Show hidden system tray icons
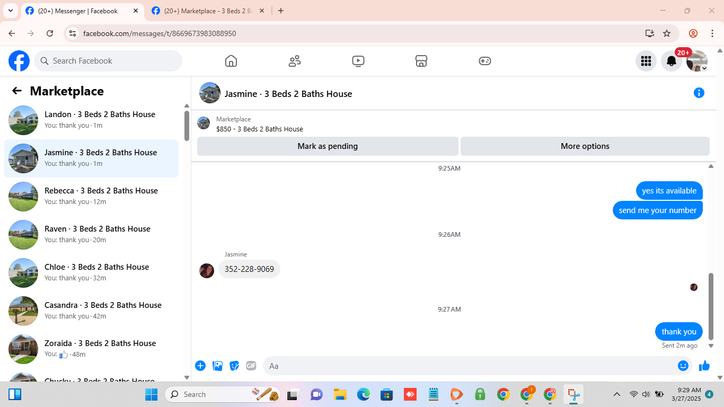 [617, 394]
